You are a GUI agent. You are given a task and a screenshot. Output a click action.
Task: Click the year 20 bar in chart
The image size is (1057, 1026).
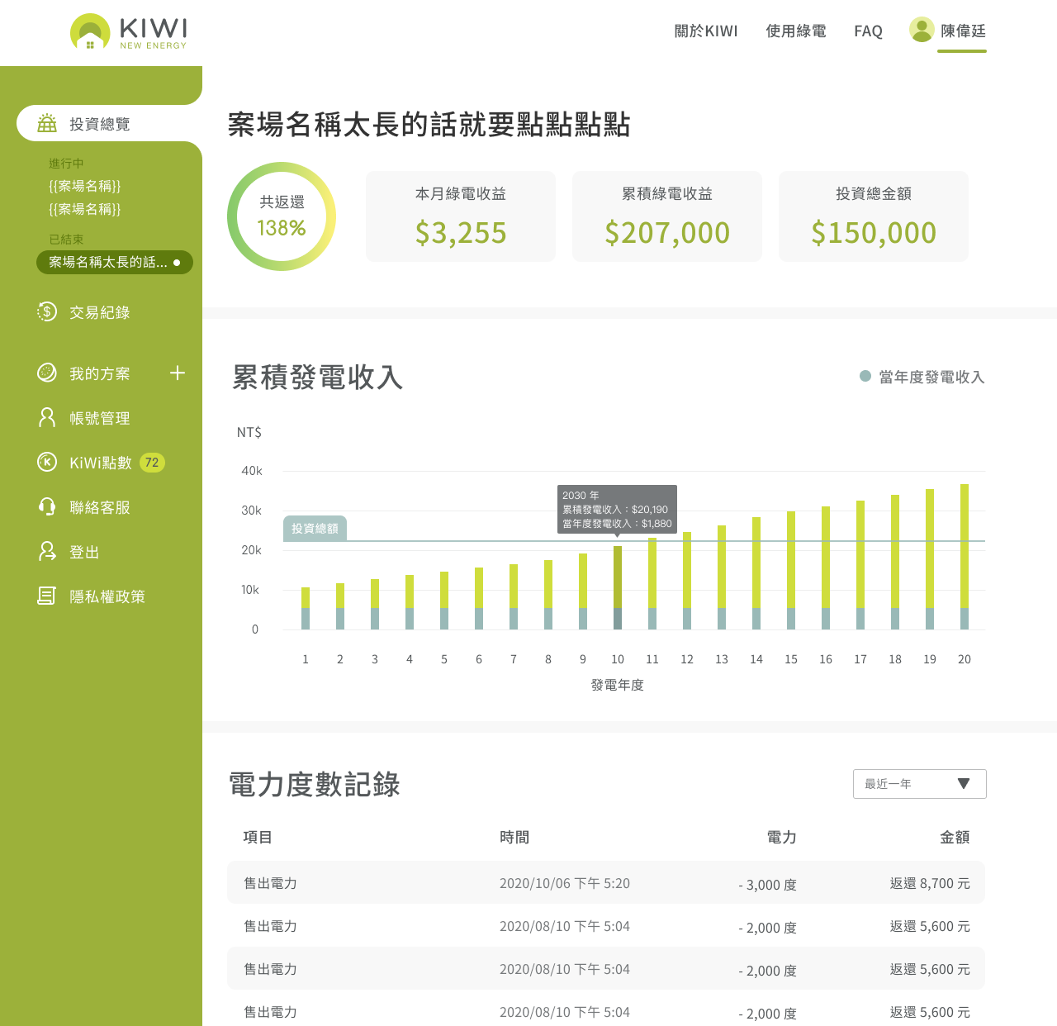(x=965, y=557)
